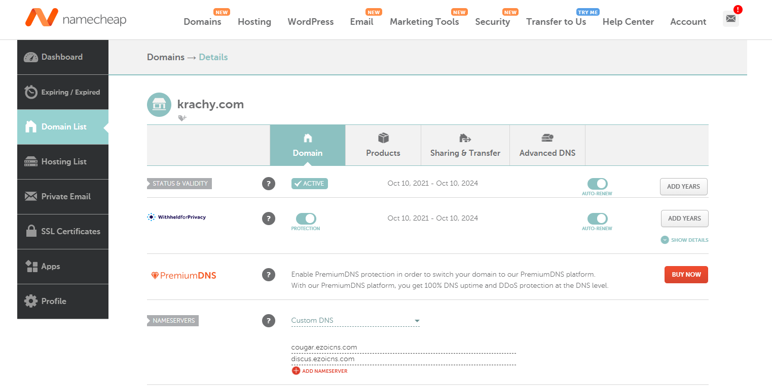Open Hosting List in sidebar
Image resolution: width=772 pixels, height=390 pixels.
click(x=63, y=162)
